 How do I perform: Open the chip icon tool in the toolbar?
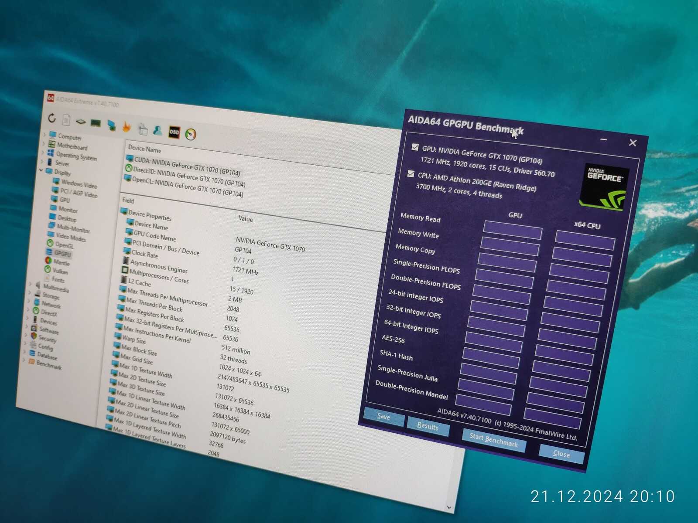click(x=80, y=122)
